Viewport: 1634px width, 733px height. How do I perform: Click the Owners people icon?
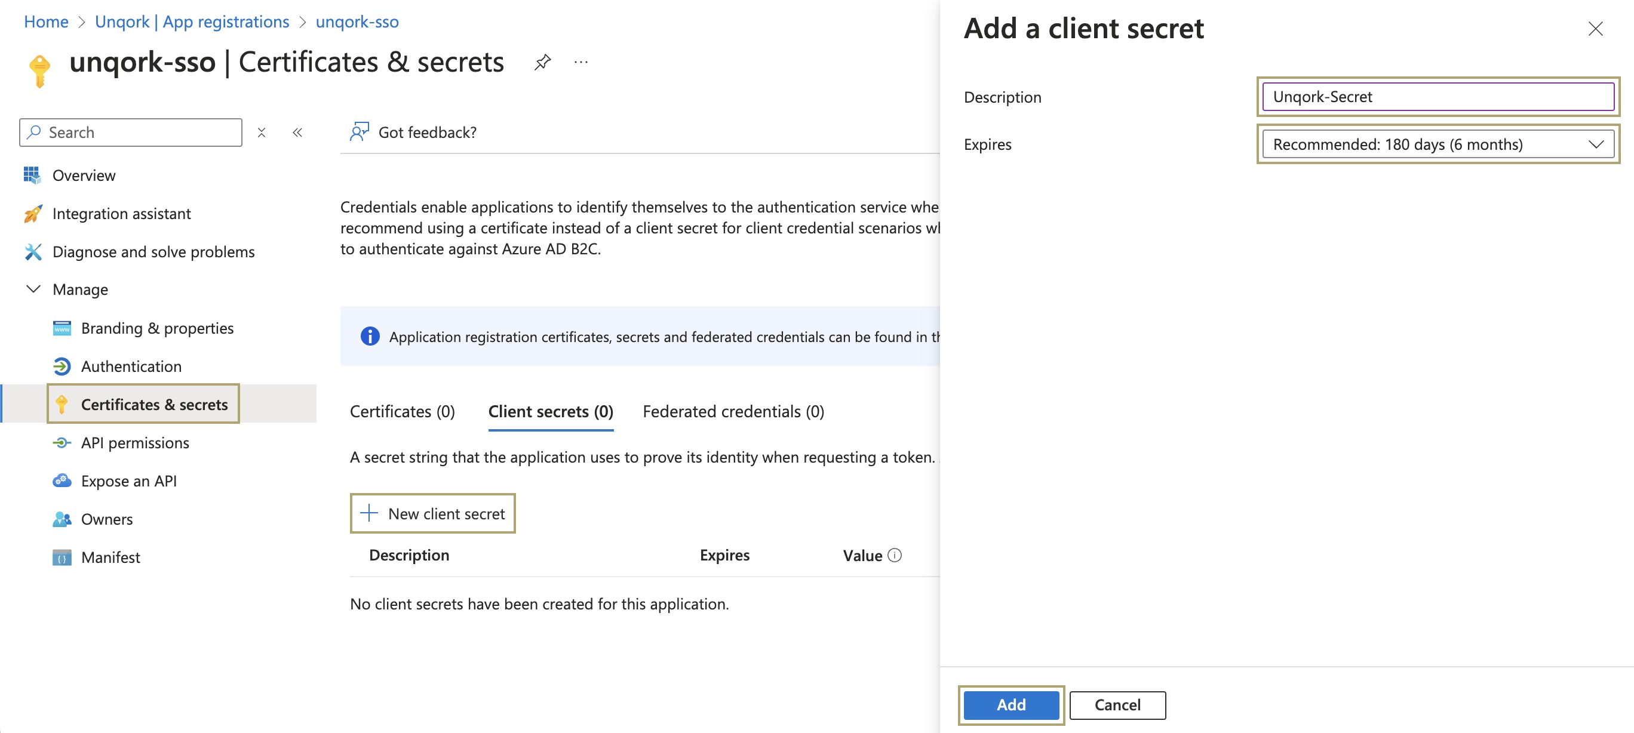62,519
